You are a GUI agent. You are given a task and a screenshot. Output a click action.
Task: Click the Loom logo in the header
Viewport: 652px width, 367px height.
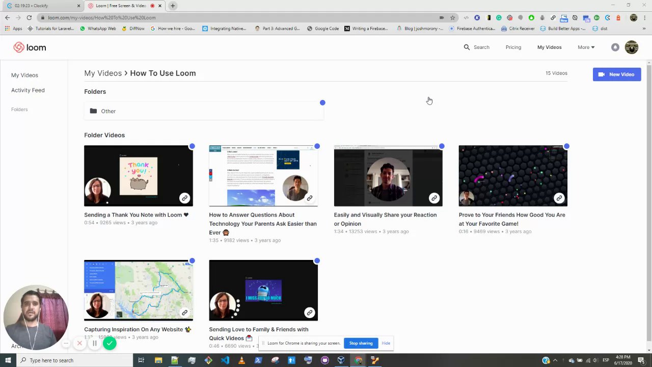pyautogui.click(x=30, y=47)
